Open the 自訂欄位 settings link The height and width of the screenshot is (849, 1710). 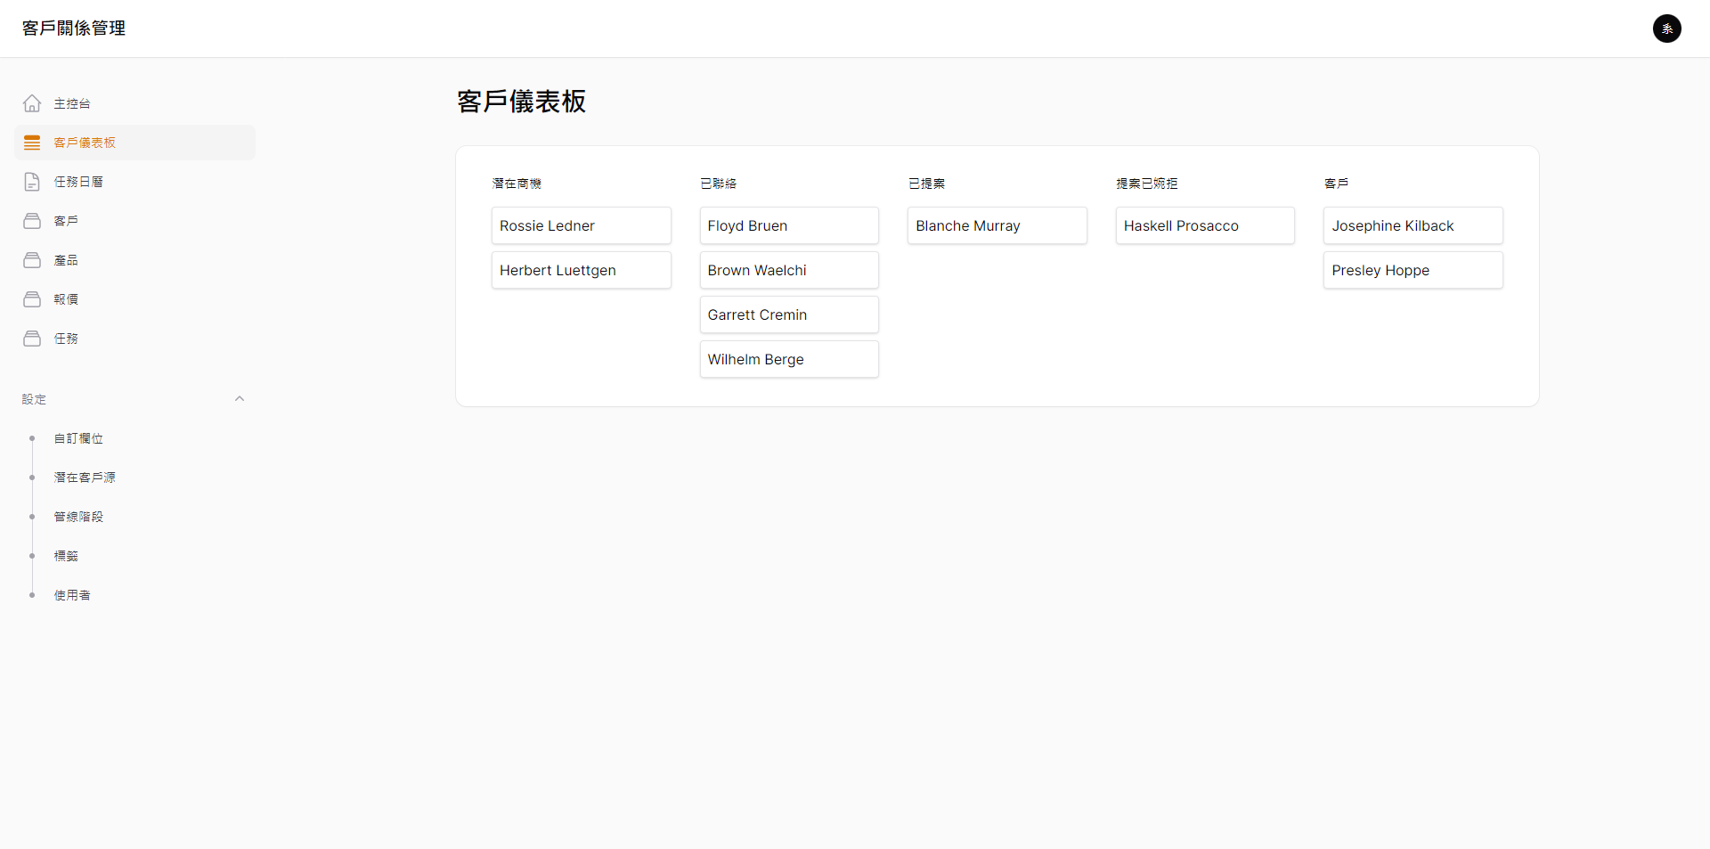click(78, 437)
